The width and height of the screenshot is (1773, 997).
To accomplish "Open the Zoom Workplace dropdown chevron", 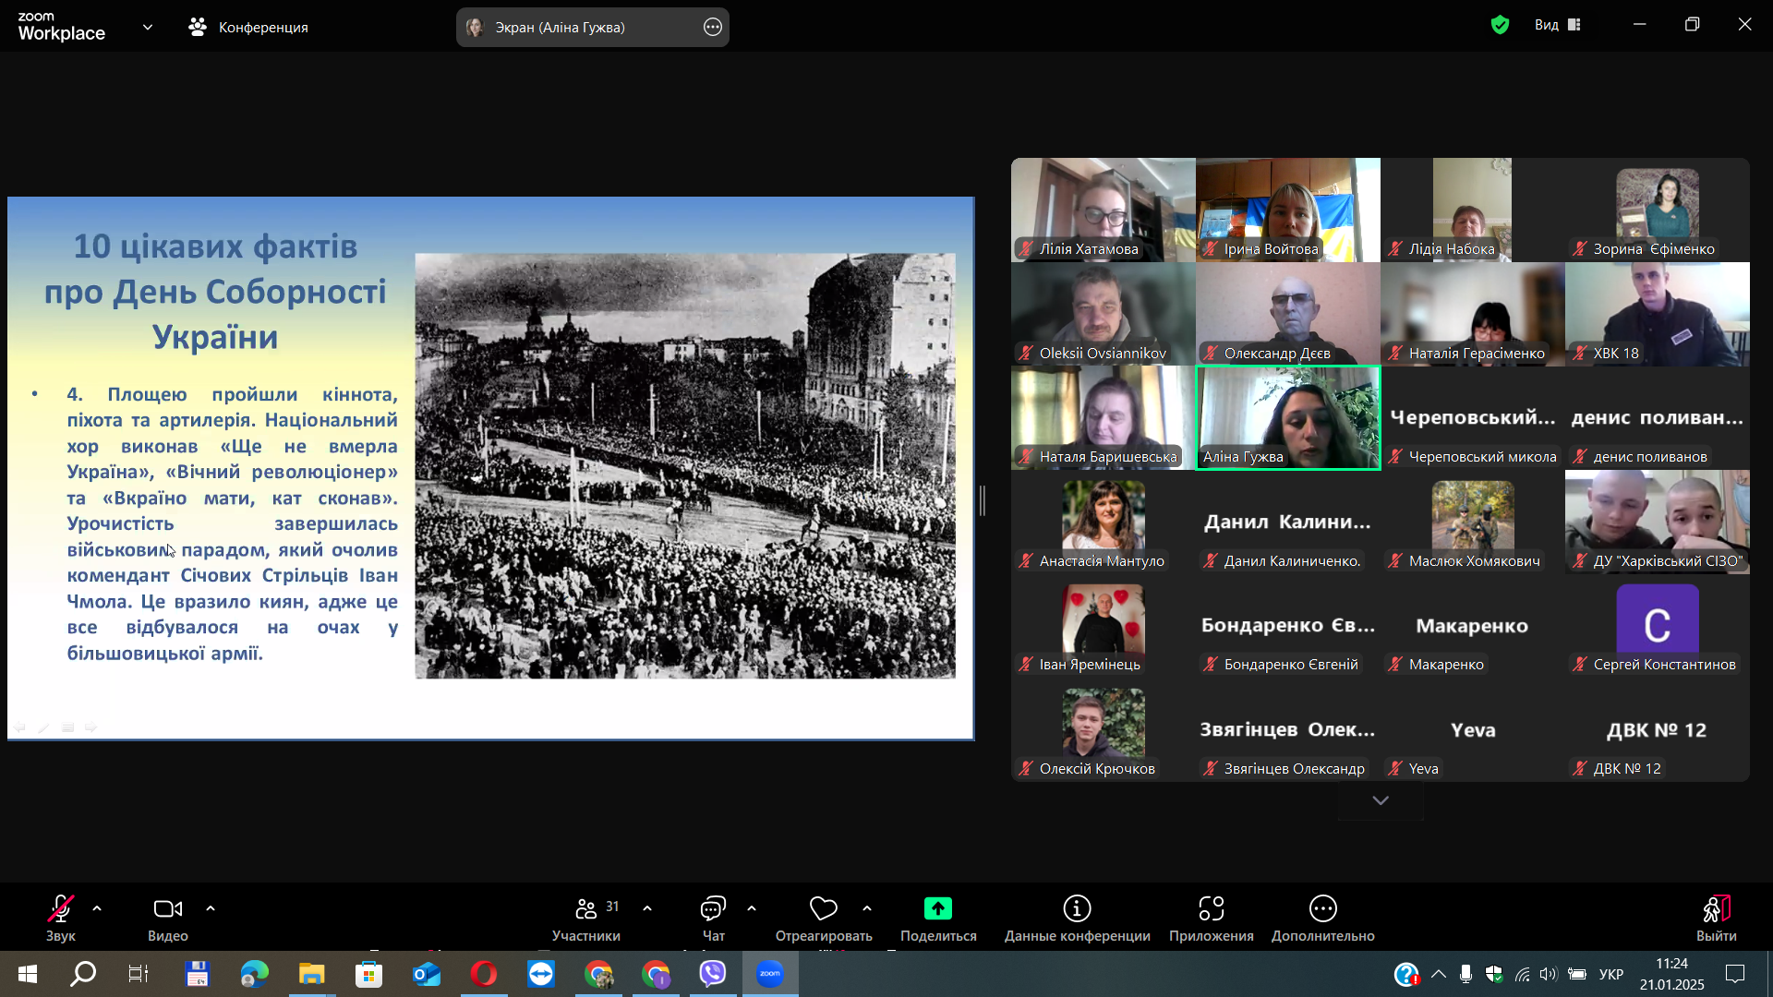I will pos(148,27).
